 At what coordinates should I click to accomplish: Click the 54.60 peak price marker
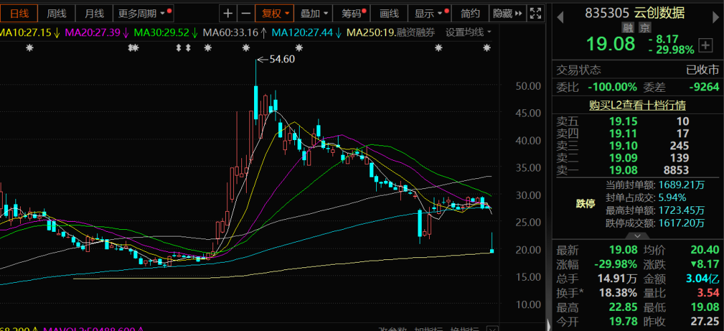click(x=282, y=59)
